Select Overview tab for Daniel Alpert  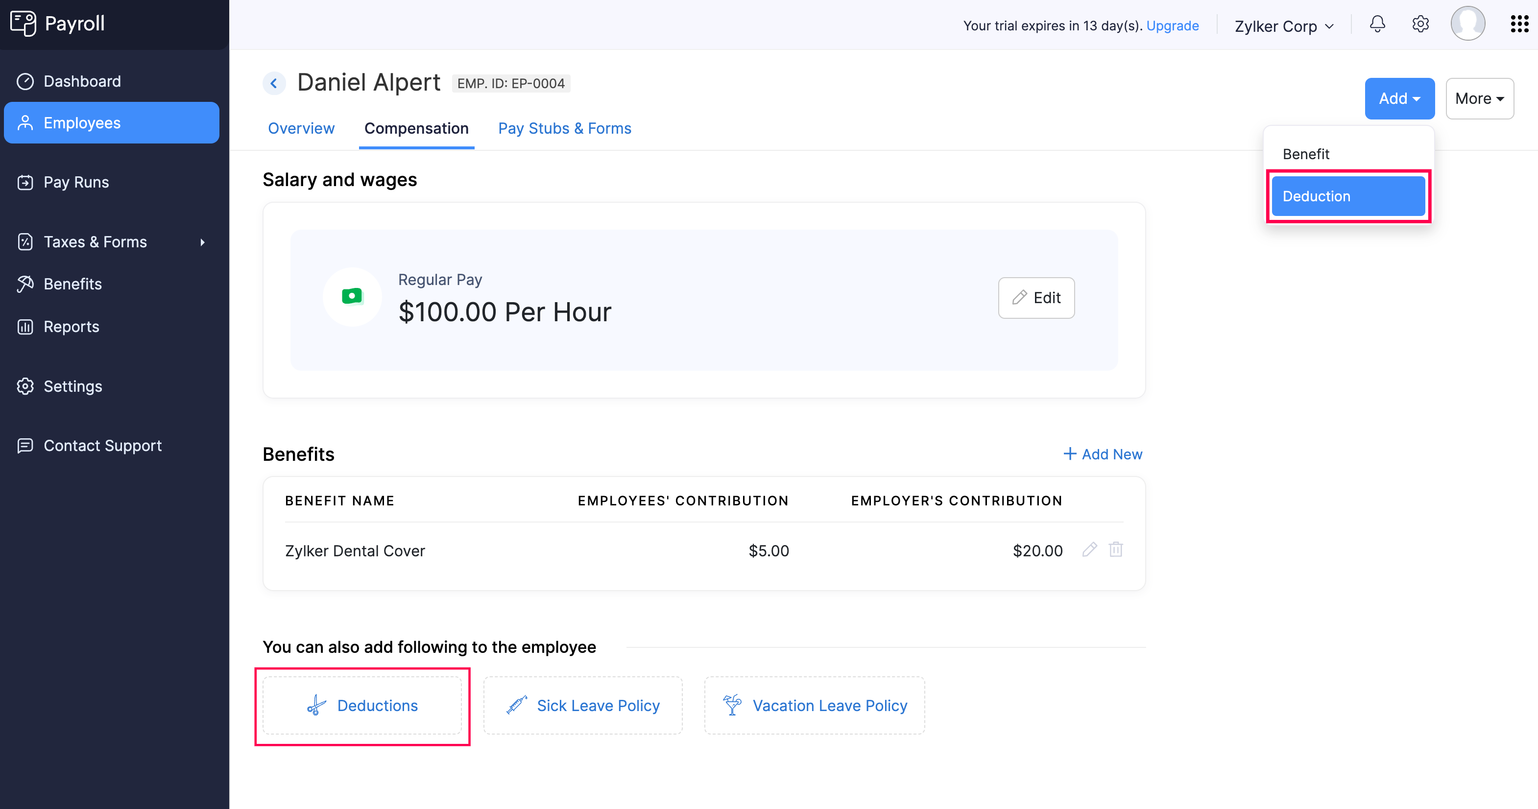pyautogui.click(x=301, y=128)
